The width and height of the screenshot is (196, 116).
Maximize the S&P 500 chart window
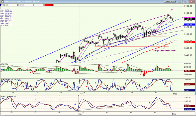coord(186,2)
